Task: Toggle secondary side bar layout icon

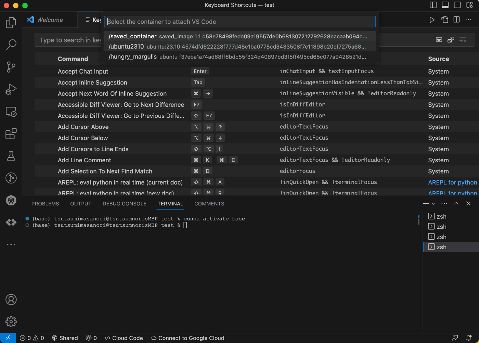Action: (x=457, y=5)
